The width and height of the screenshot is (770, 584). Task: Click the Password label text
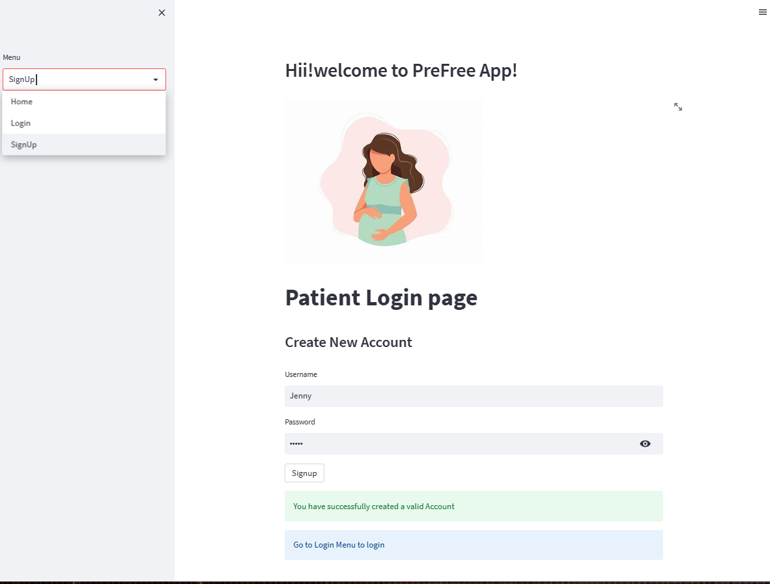(x=300, y=422)
